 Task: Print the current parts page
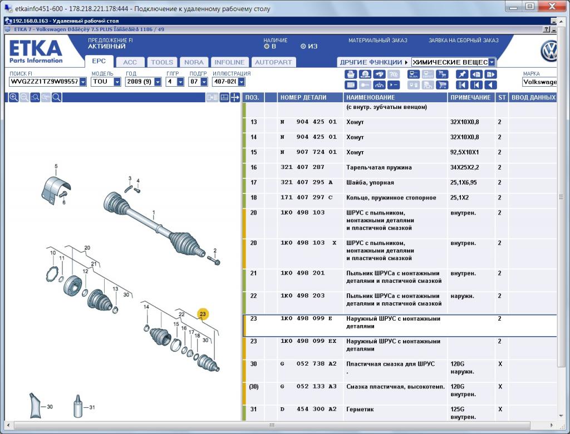click(x=351, y=74)
